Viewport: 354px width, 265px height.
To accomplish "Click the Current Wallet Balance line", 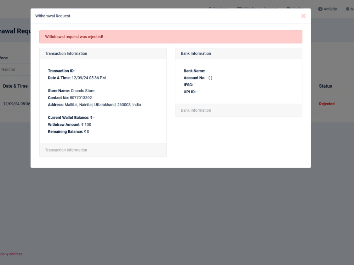I will point(71,118).
